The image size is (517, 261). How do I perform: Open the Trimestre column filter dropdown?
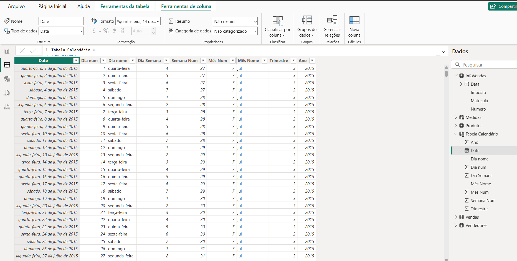point(293,60)
